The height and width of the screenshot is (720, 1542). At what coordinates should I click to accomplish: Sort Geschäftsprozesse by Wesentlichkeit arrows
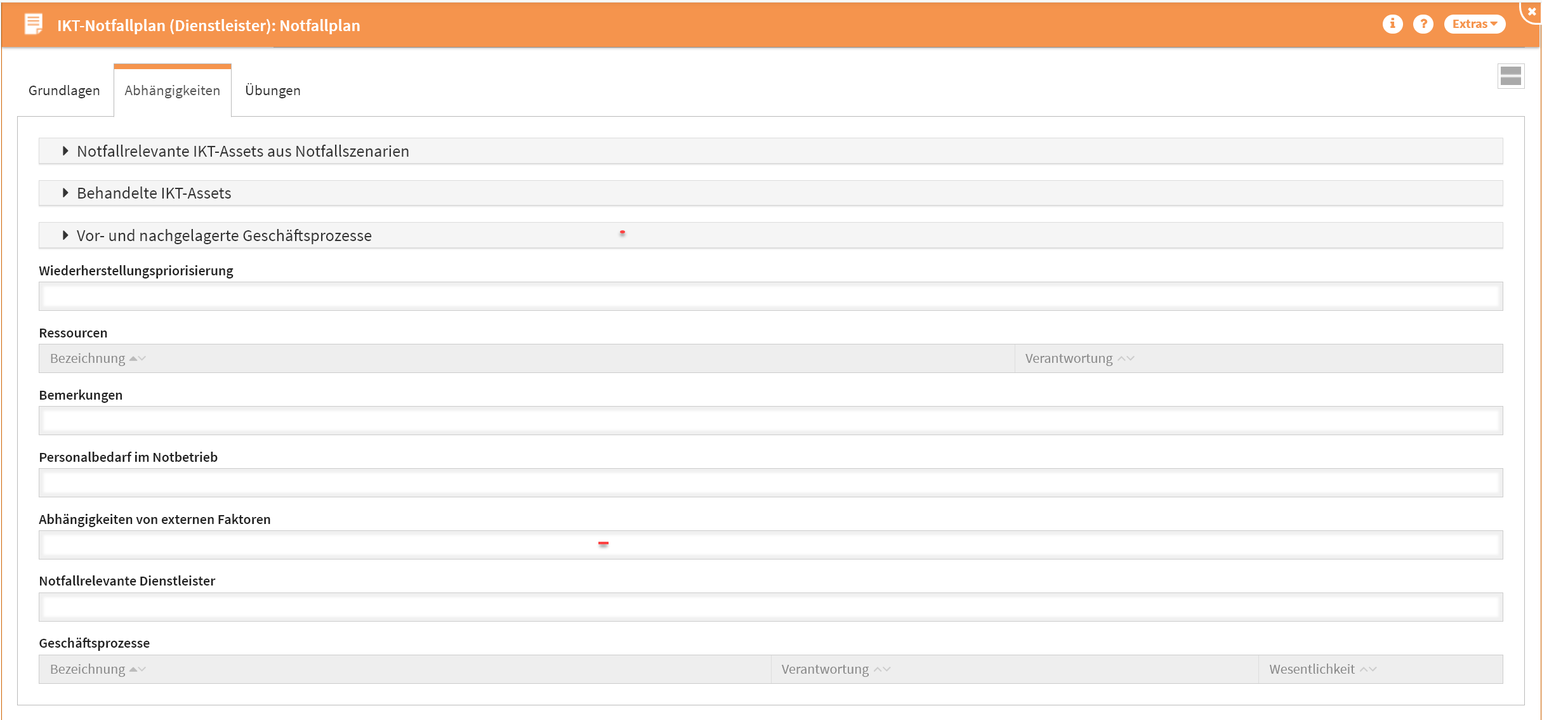coord(1368,669)
